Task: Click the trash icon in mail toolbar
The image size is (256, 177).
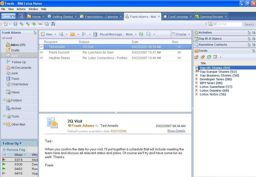Action: tap(95, 34)
